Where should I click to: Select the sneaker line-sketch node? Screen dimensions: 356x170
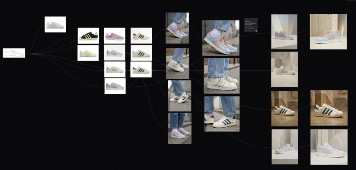[14, 53]
